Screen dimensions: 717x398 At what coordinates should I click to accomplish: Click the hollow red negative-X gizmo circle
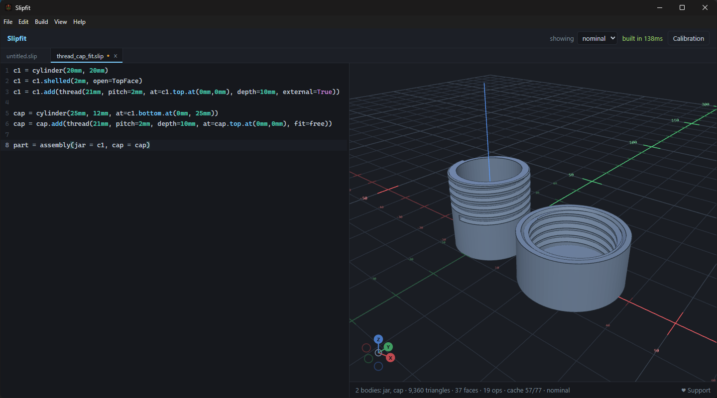point(366,348)
